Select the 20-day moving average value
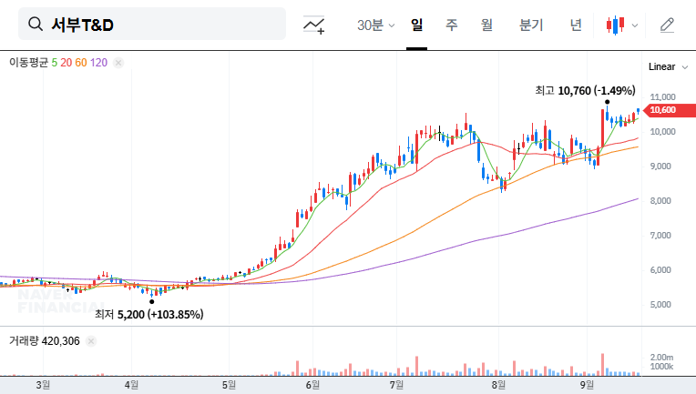 coord(67,63)
